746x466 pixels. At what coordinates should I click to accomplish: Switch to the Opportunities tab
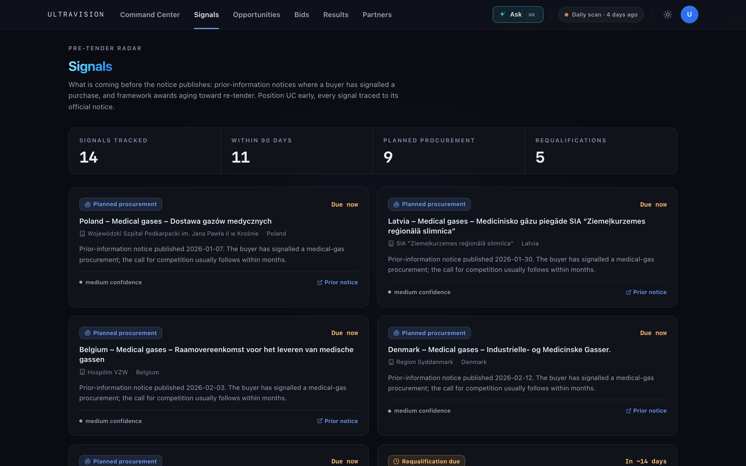pos(256,14)
